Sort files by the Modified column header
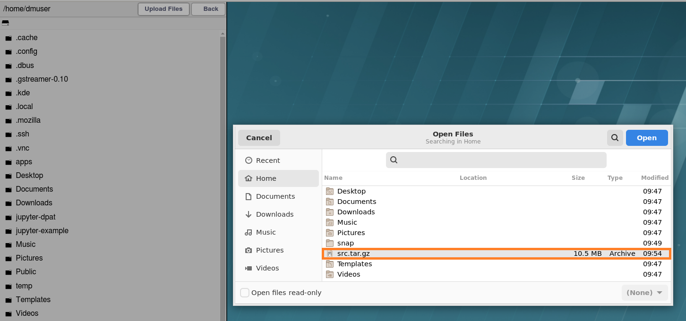This screenshot has width=686, height=321. (x=654, y=178)
